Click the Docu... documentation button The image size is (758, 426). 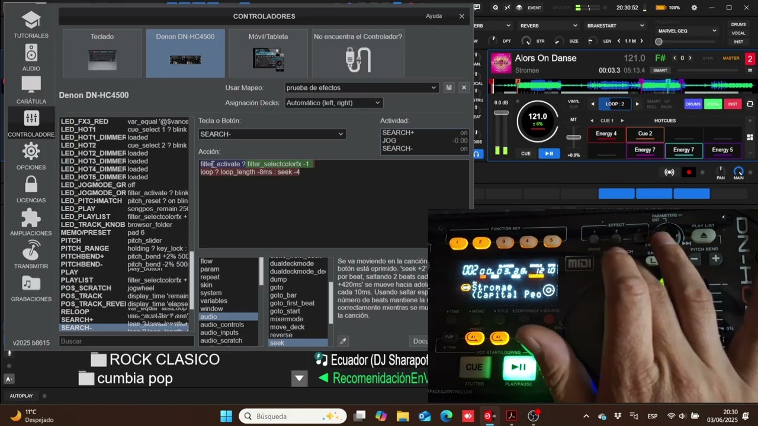(420, 341)
